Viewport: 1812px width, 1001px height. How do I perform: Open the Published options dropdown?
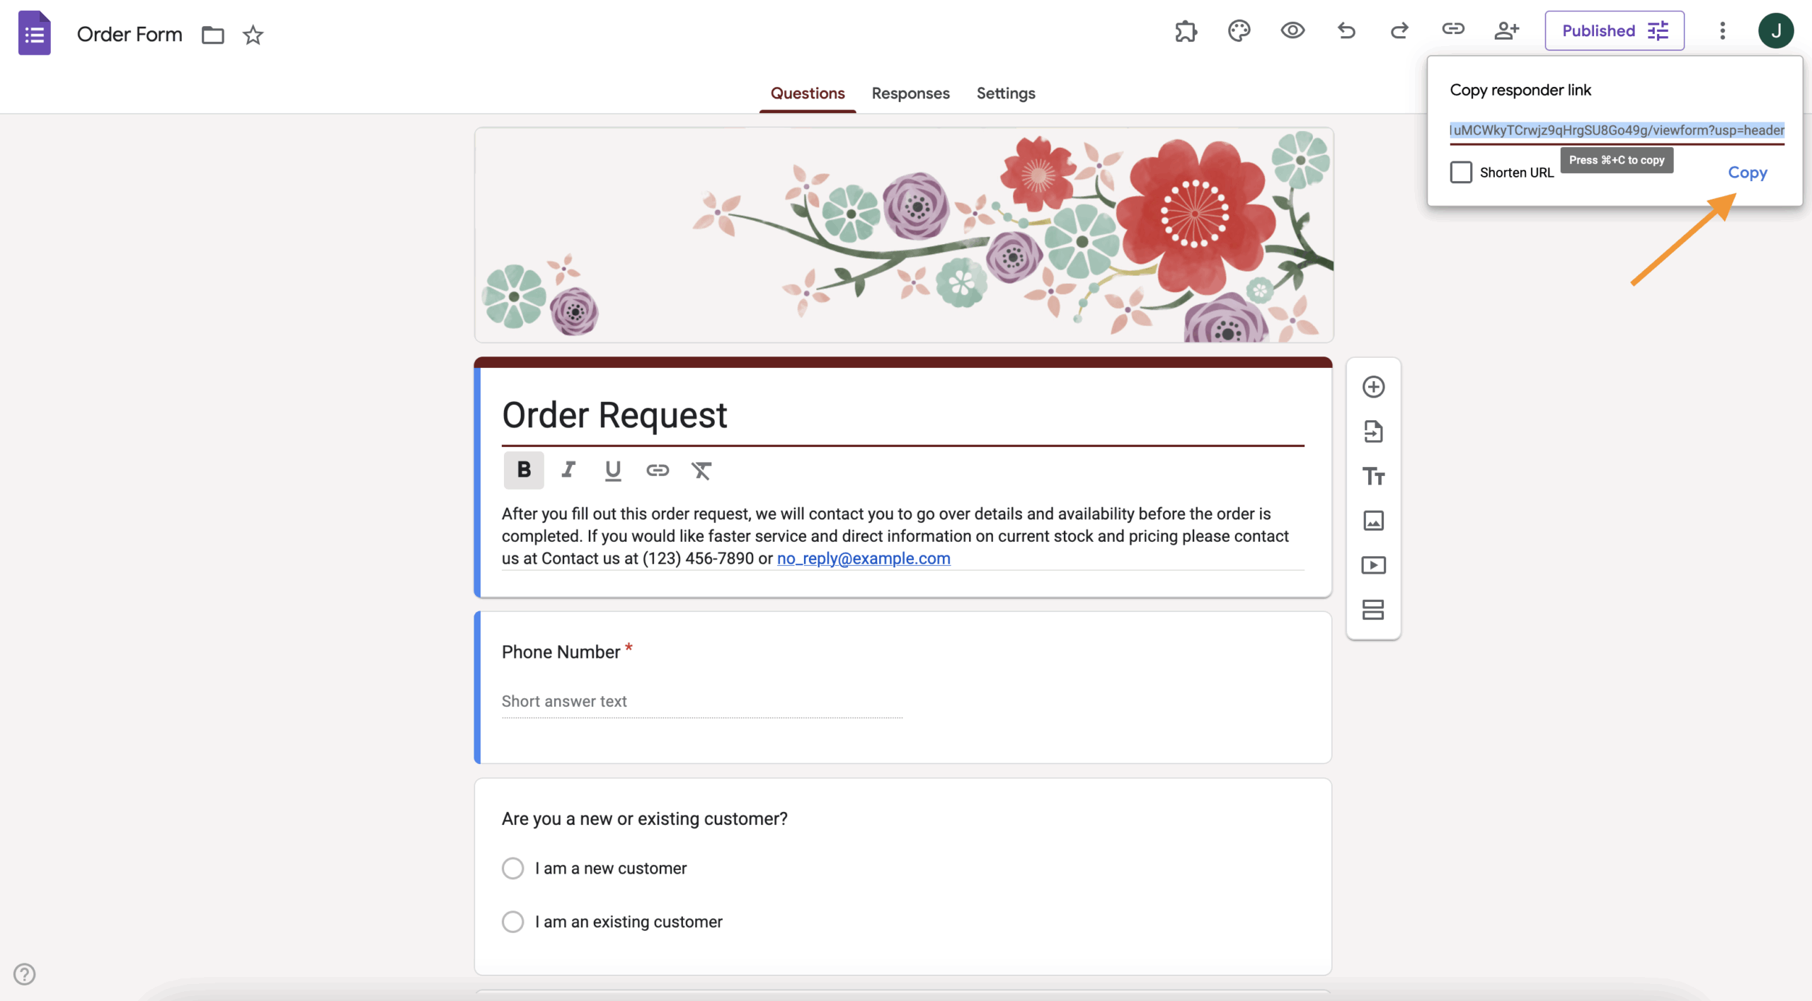[x=1615, y=31]
